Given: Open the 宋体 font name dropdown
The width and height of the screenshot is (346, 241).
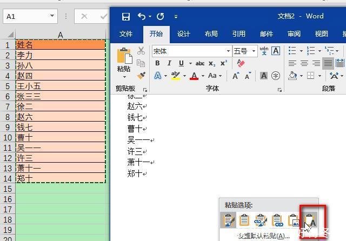Looking at the screenshot, I should point(228,51).
